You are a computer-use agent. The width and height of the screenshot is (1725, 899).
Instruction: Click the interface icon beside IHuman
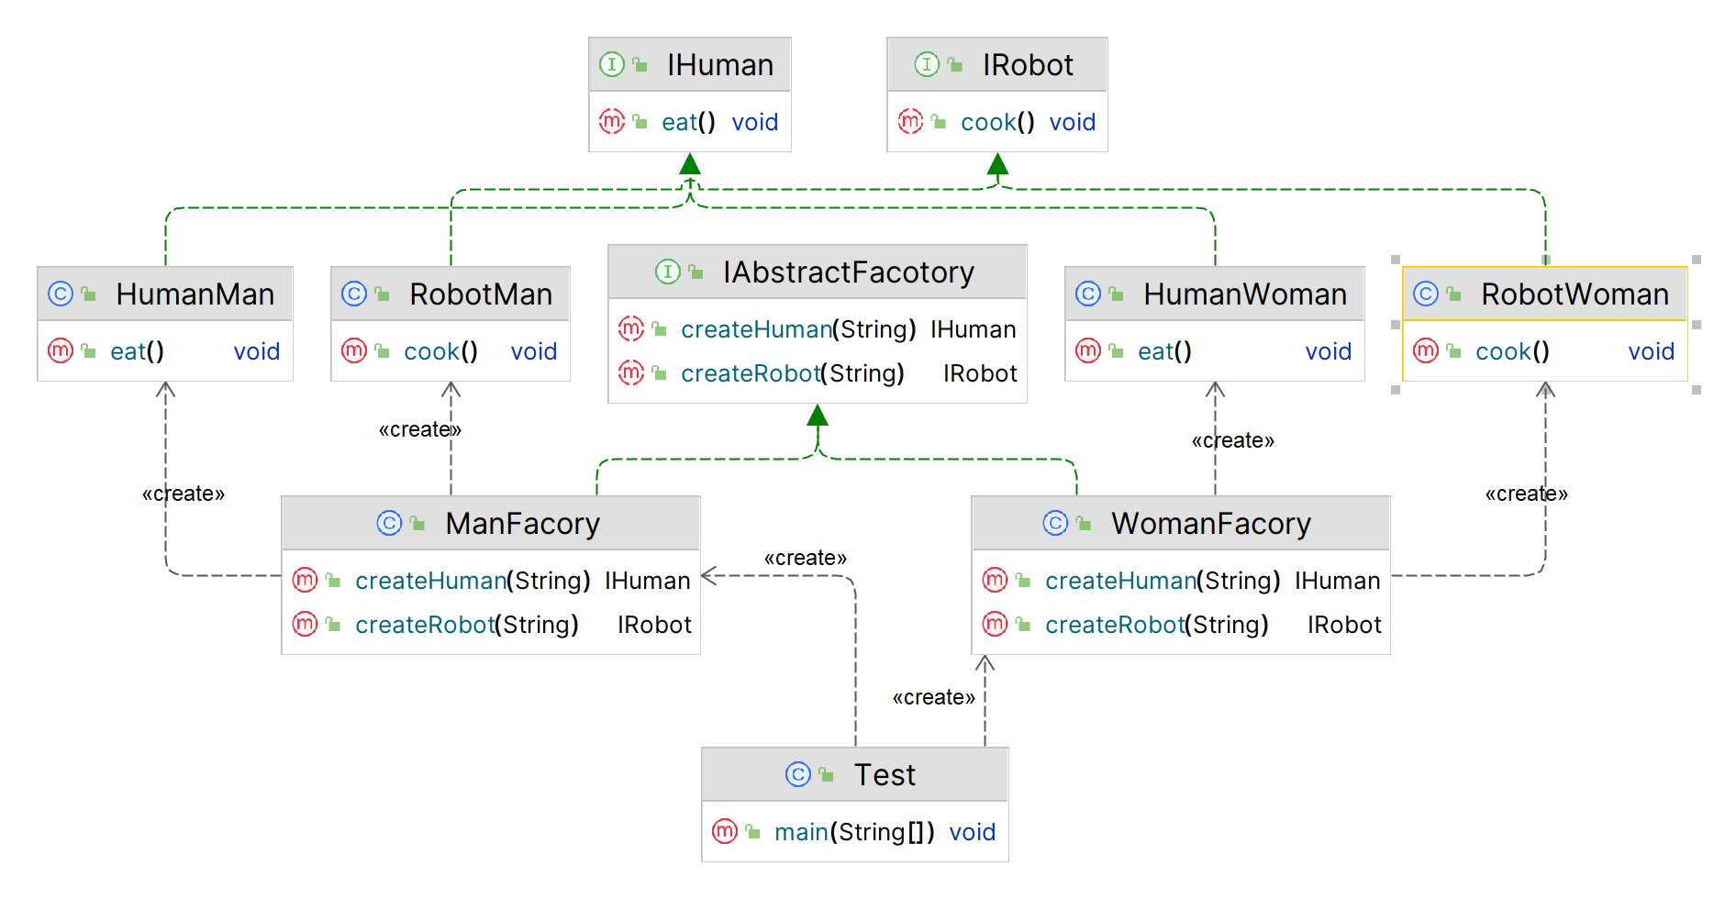611,64
